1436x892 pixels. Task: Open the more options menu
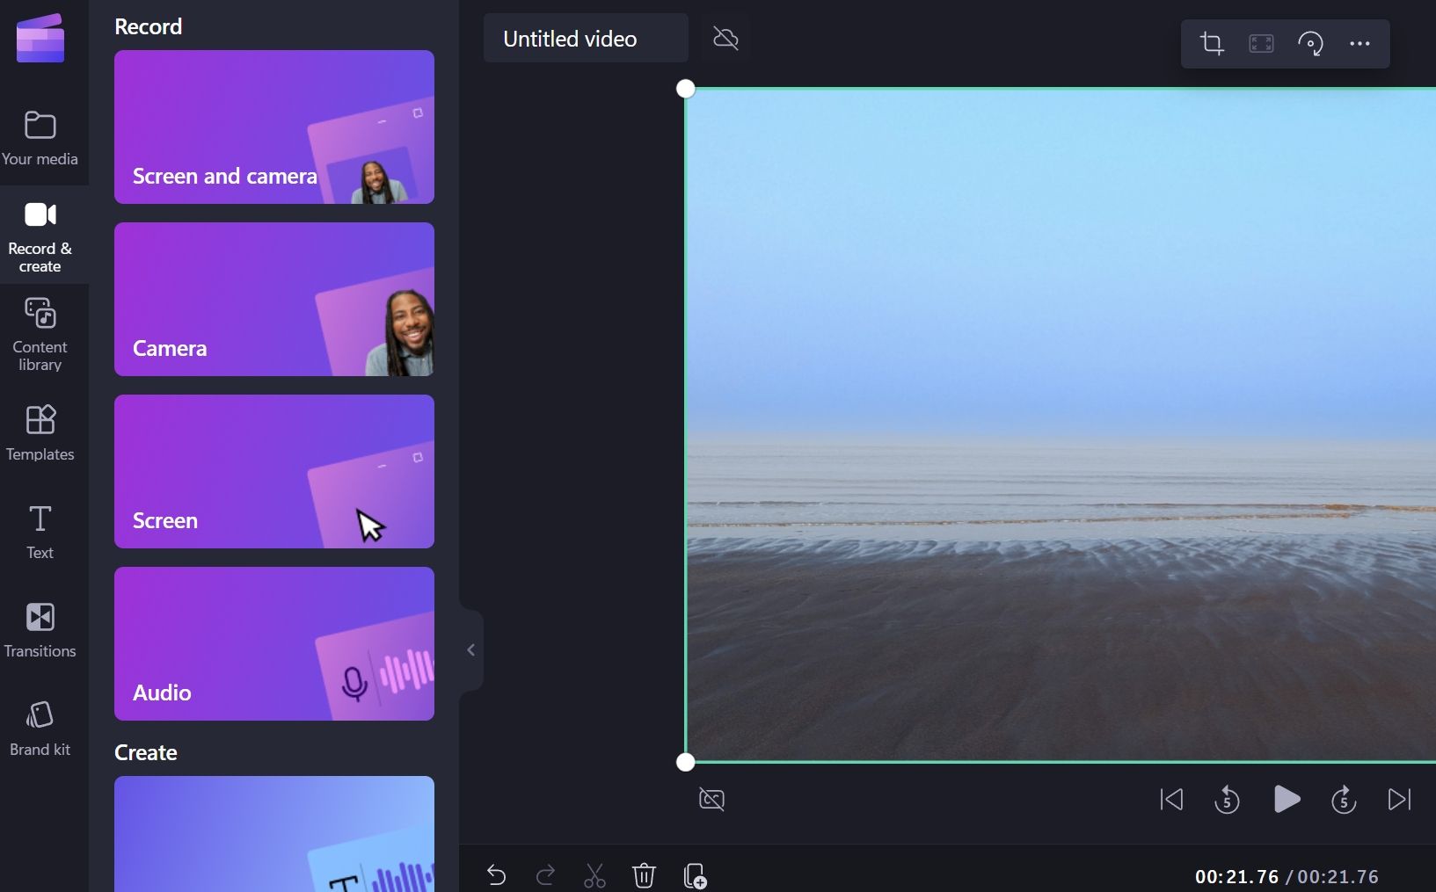click(x=1360, y=44)
